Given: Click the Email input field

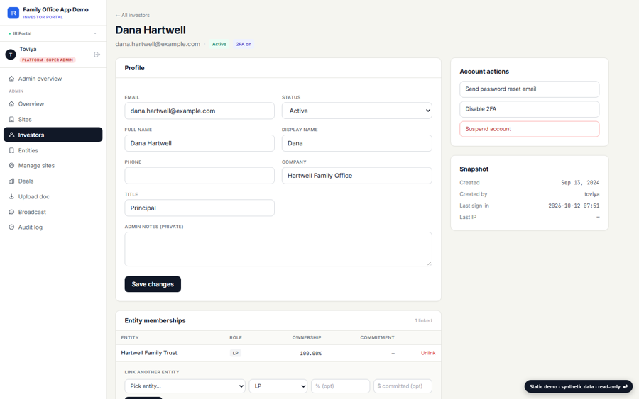Looking at the screenshot, I should (200, 111).
